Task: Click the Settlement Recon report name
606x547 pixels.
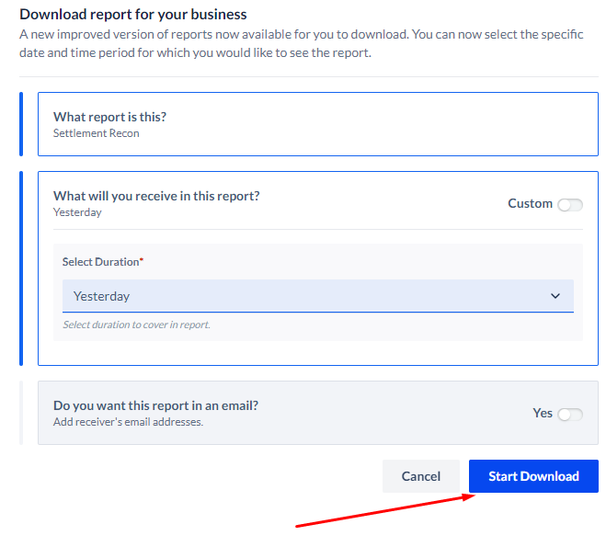Action: [97, 133]
